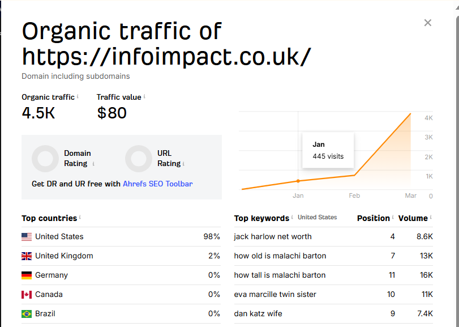The image size is (459, 327).
Task: Select keyword eva marcille twin sister
Action: [x=275, y=295]
